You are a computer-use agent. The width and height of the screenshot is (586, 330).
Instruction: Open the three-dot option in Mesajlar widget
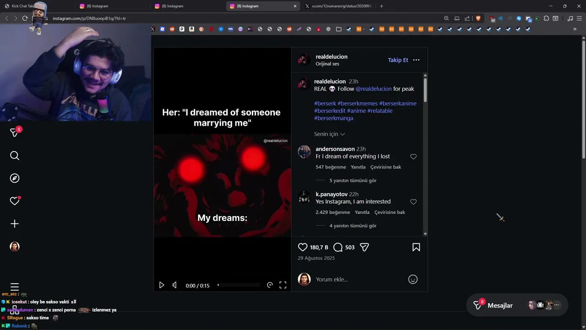pyautogui.click(x=556, y=305)
